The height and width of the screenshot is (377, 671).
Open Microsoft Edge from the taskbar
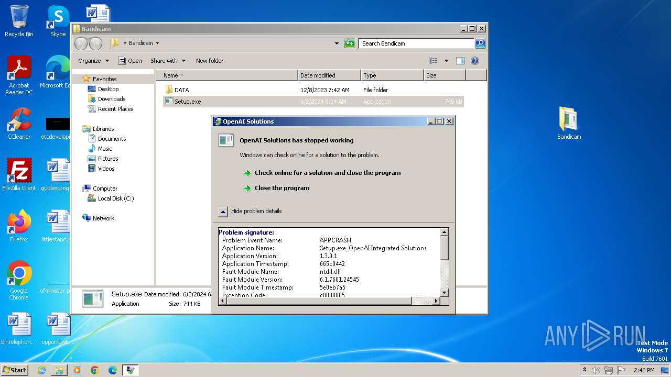[x=112, y=370]
